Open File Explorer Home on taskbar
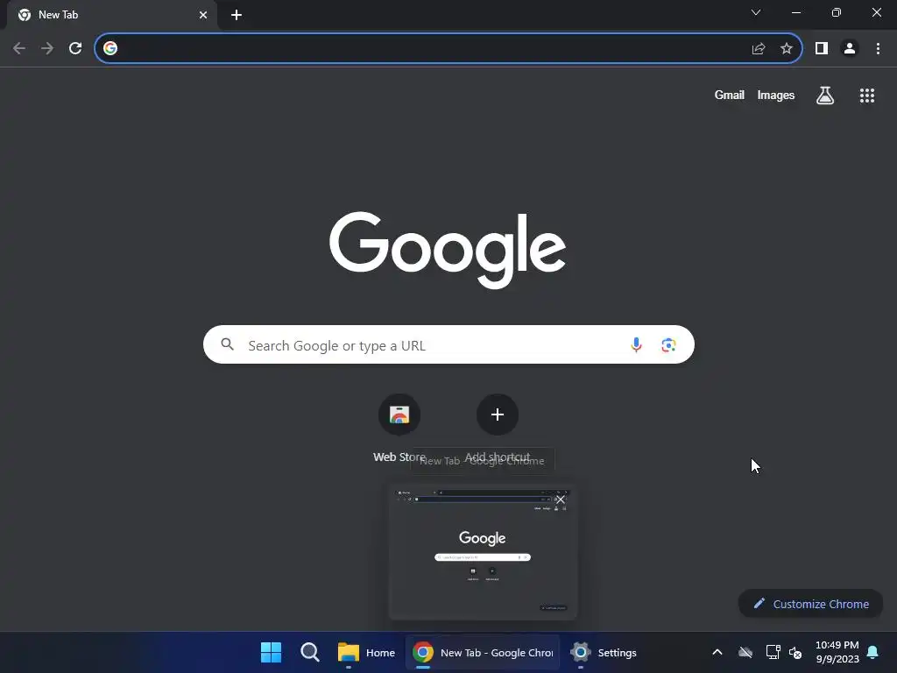Viewport: 897px width, 673px height. click(x=366, y=652)
